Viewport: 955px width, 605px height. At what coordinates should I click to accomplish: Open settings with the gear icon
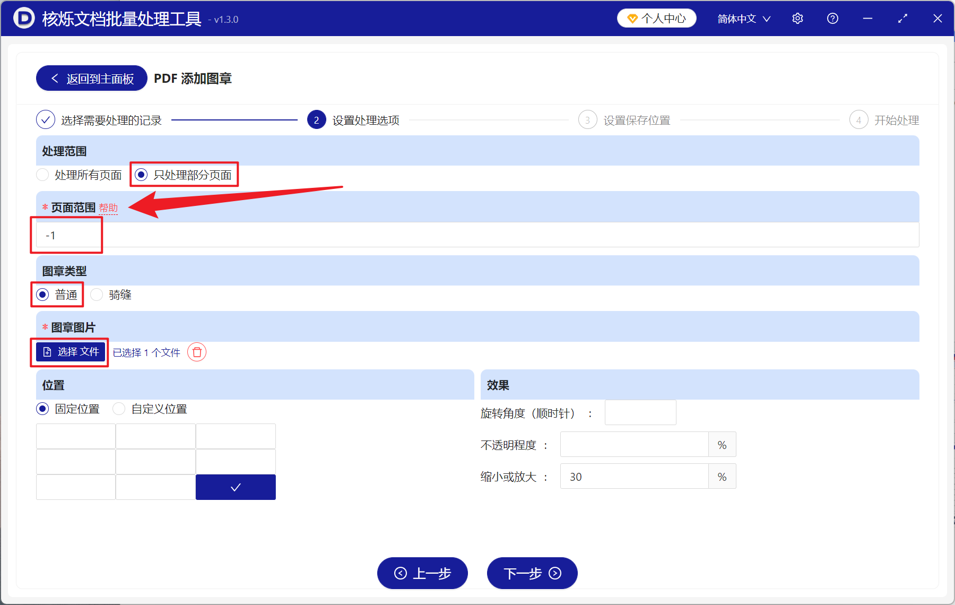click(x=797, y=18)
